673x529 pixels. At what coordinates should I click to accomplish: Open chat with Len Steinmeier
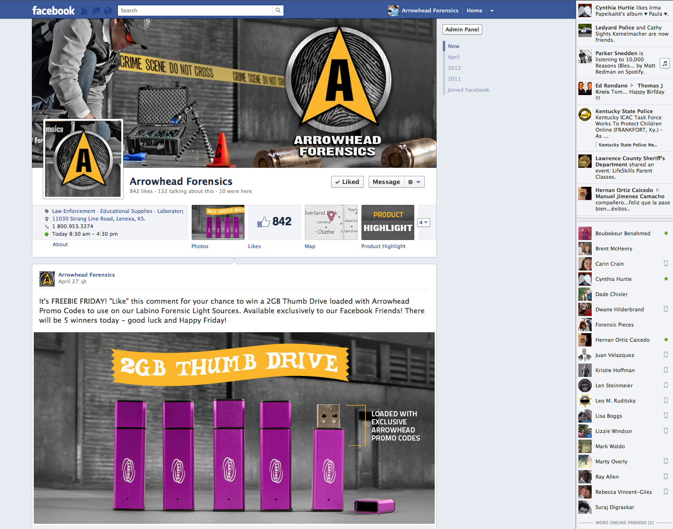(624, 385)
